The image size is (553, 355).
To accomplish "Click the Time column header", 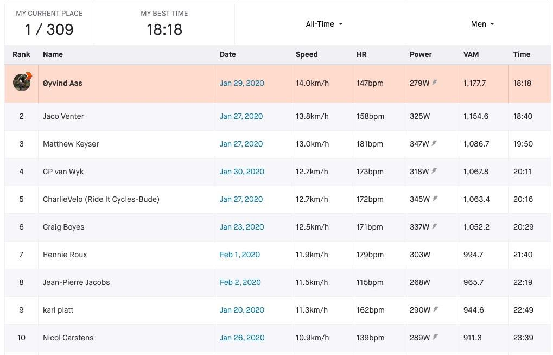I will 522,54.
